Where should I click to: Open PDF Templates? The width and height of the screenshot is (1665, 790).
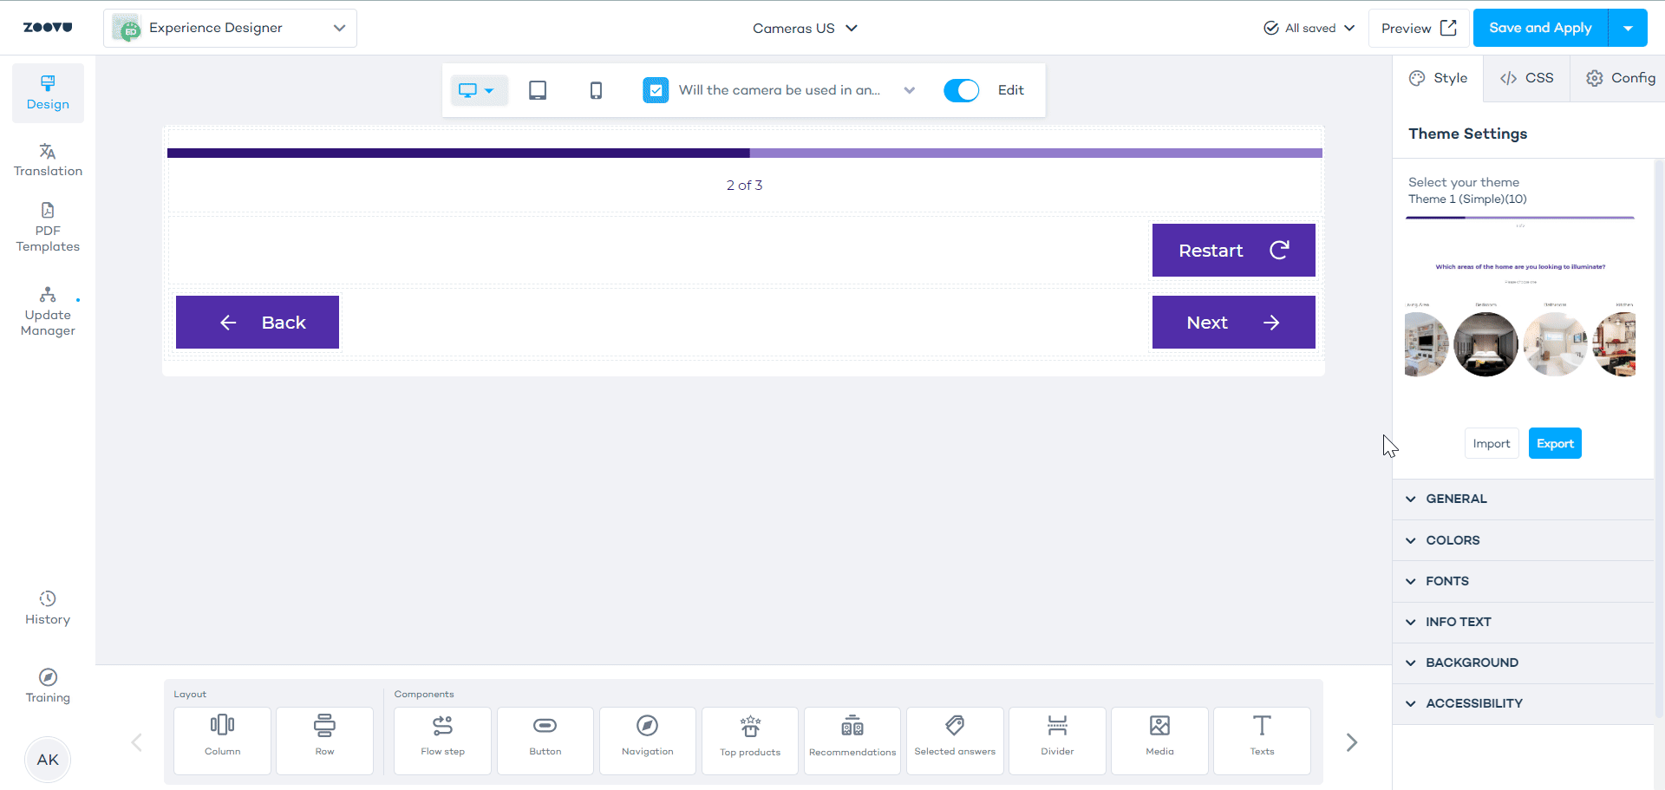click(48, 228)
